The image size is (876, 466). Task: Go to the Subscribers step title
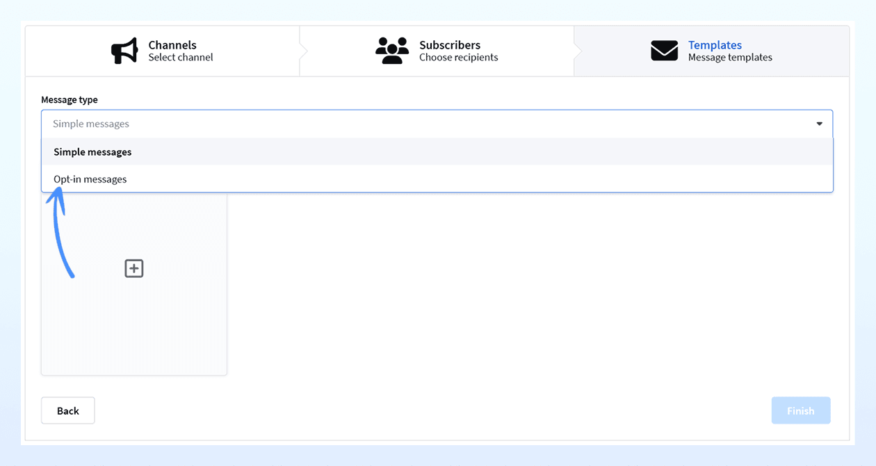pos(450,45)
